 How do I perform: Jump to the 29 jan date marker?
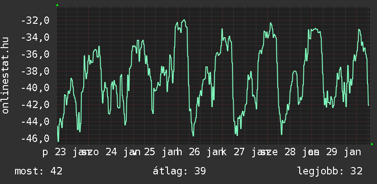(339, 152)
